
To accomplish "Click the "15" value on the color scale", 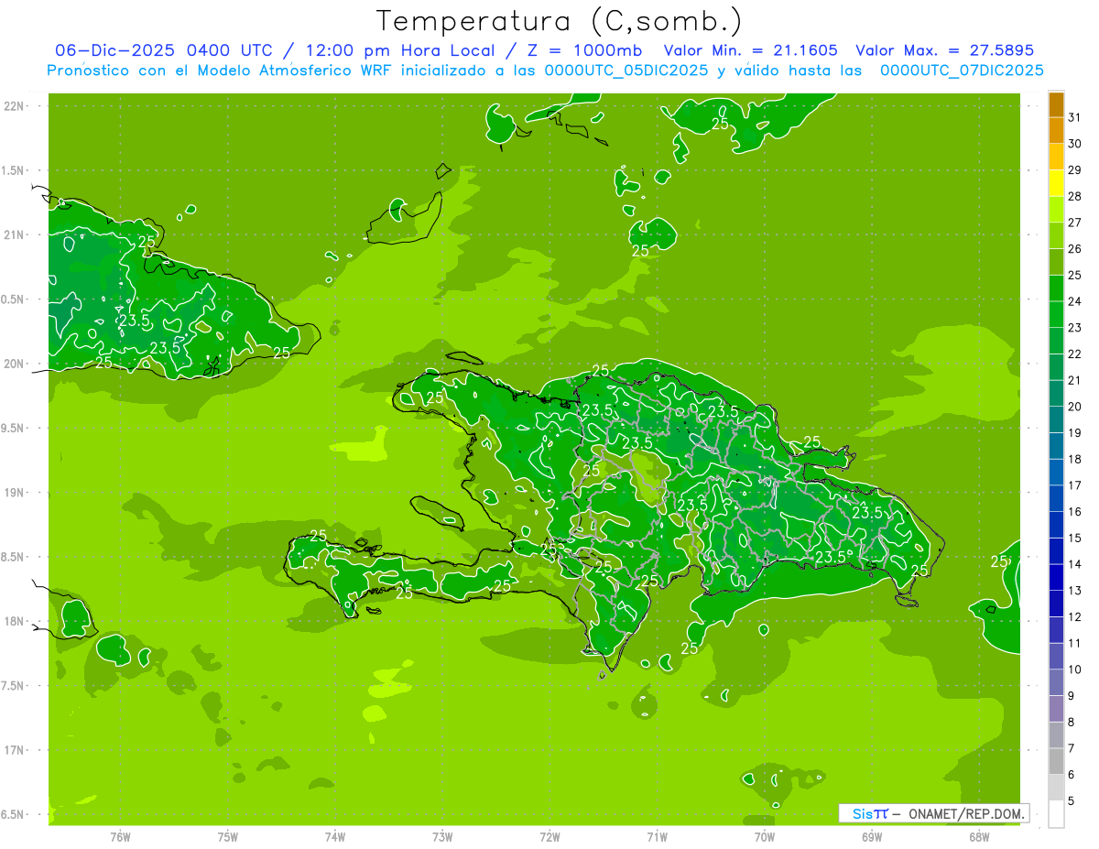I will tap(1074, 539).
